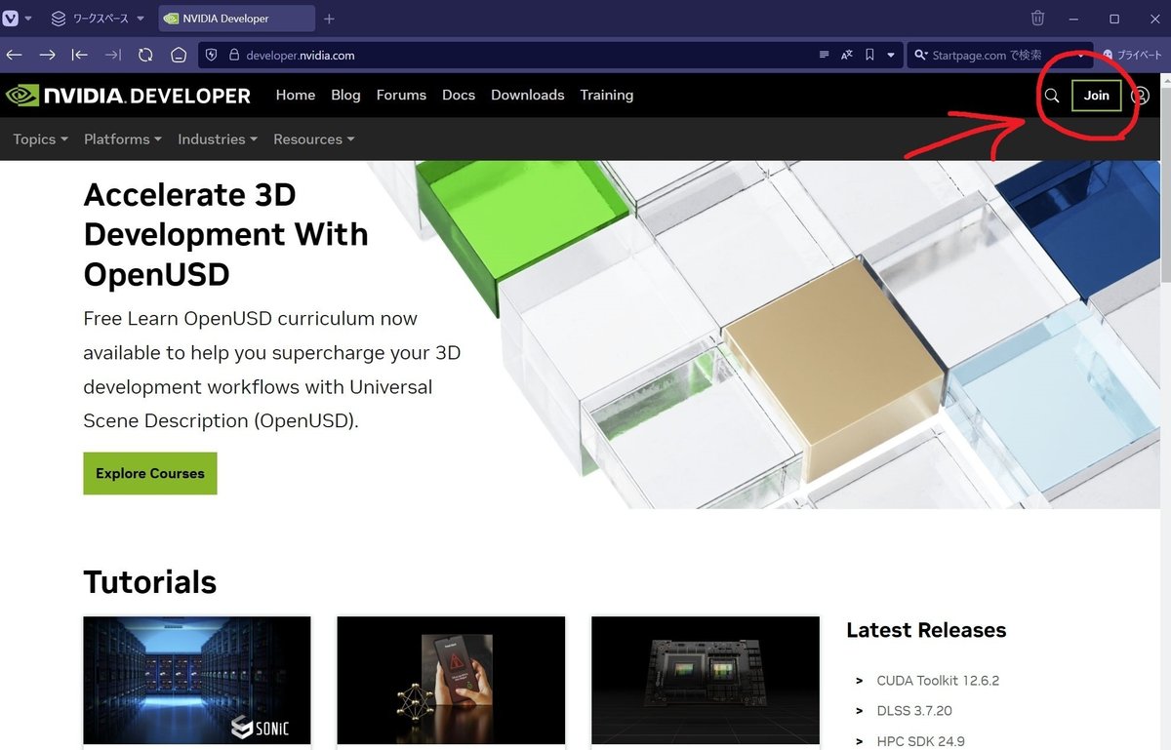Screen dimensions: 1171x750
Task: Go back using the back arrow
Action: (15, 56)
